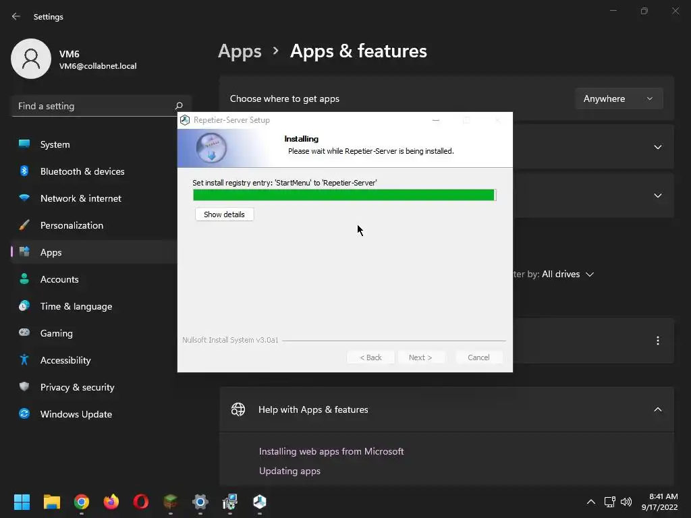
Task: Click Show details in Repetier-Server Setup
Action: coord(224,214)
